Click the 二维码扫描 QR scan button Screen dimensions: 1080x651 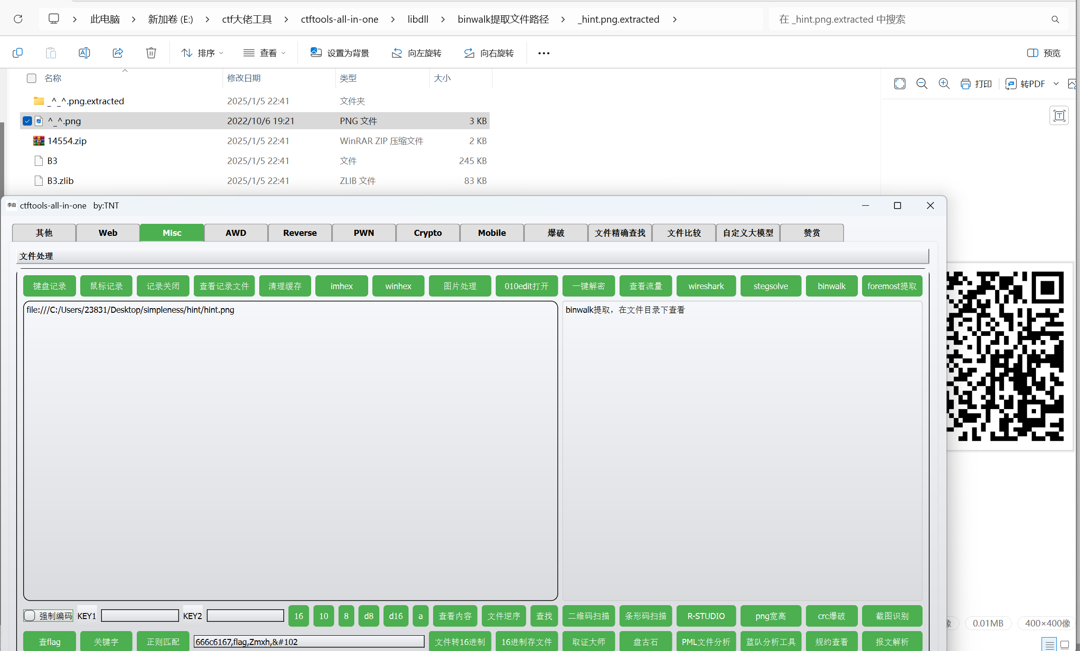589,616
